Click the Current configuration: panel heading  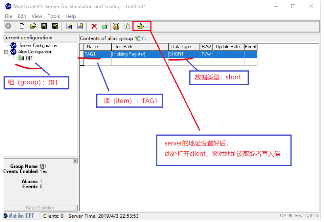28,38
